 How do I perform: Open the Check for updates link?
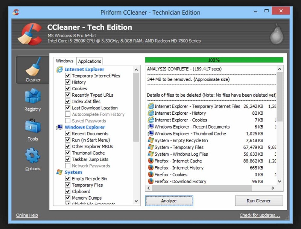(x=260, y=215)
